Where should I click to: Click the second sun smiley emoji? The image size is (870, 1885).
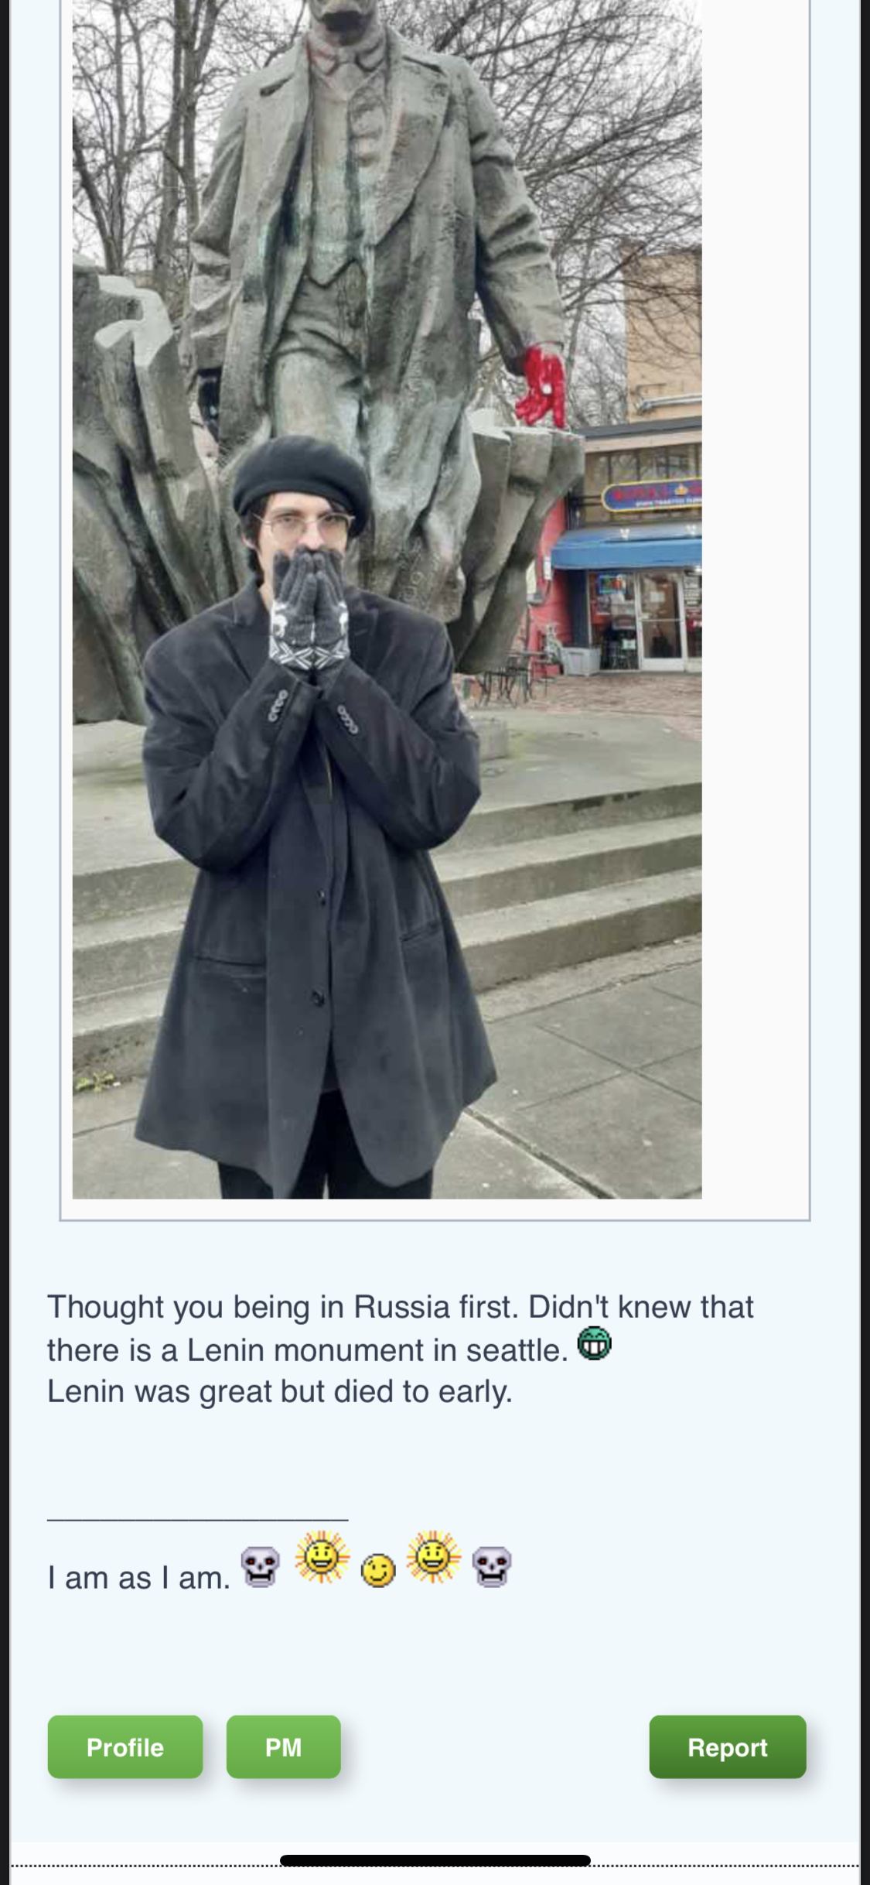[x=434, y=1556]
